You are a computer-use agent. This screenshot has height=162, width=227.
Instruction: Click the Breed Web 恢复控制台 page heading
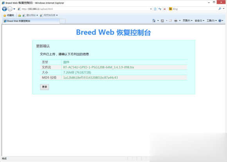tap(113, 32)
